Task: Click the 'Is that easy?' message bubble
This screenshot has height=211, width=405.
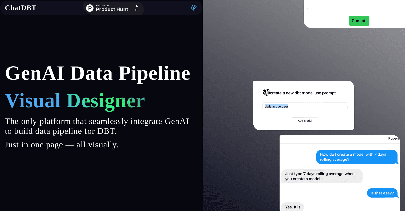Action: [x=382, y=193]
